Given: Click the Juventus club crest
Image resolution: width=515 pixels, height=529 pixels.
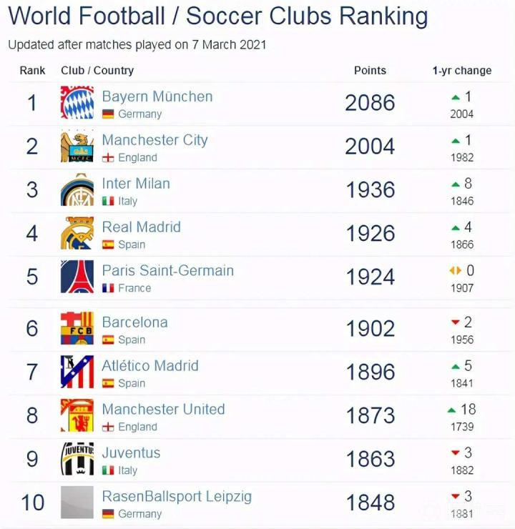Looking at the screenshot, I should click(77, 460).
